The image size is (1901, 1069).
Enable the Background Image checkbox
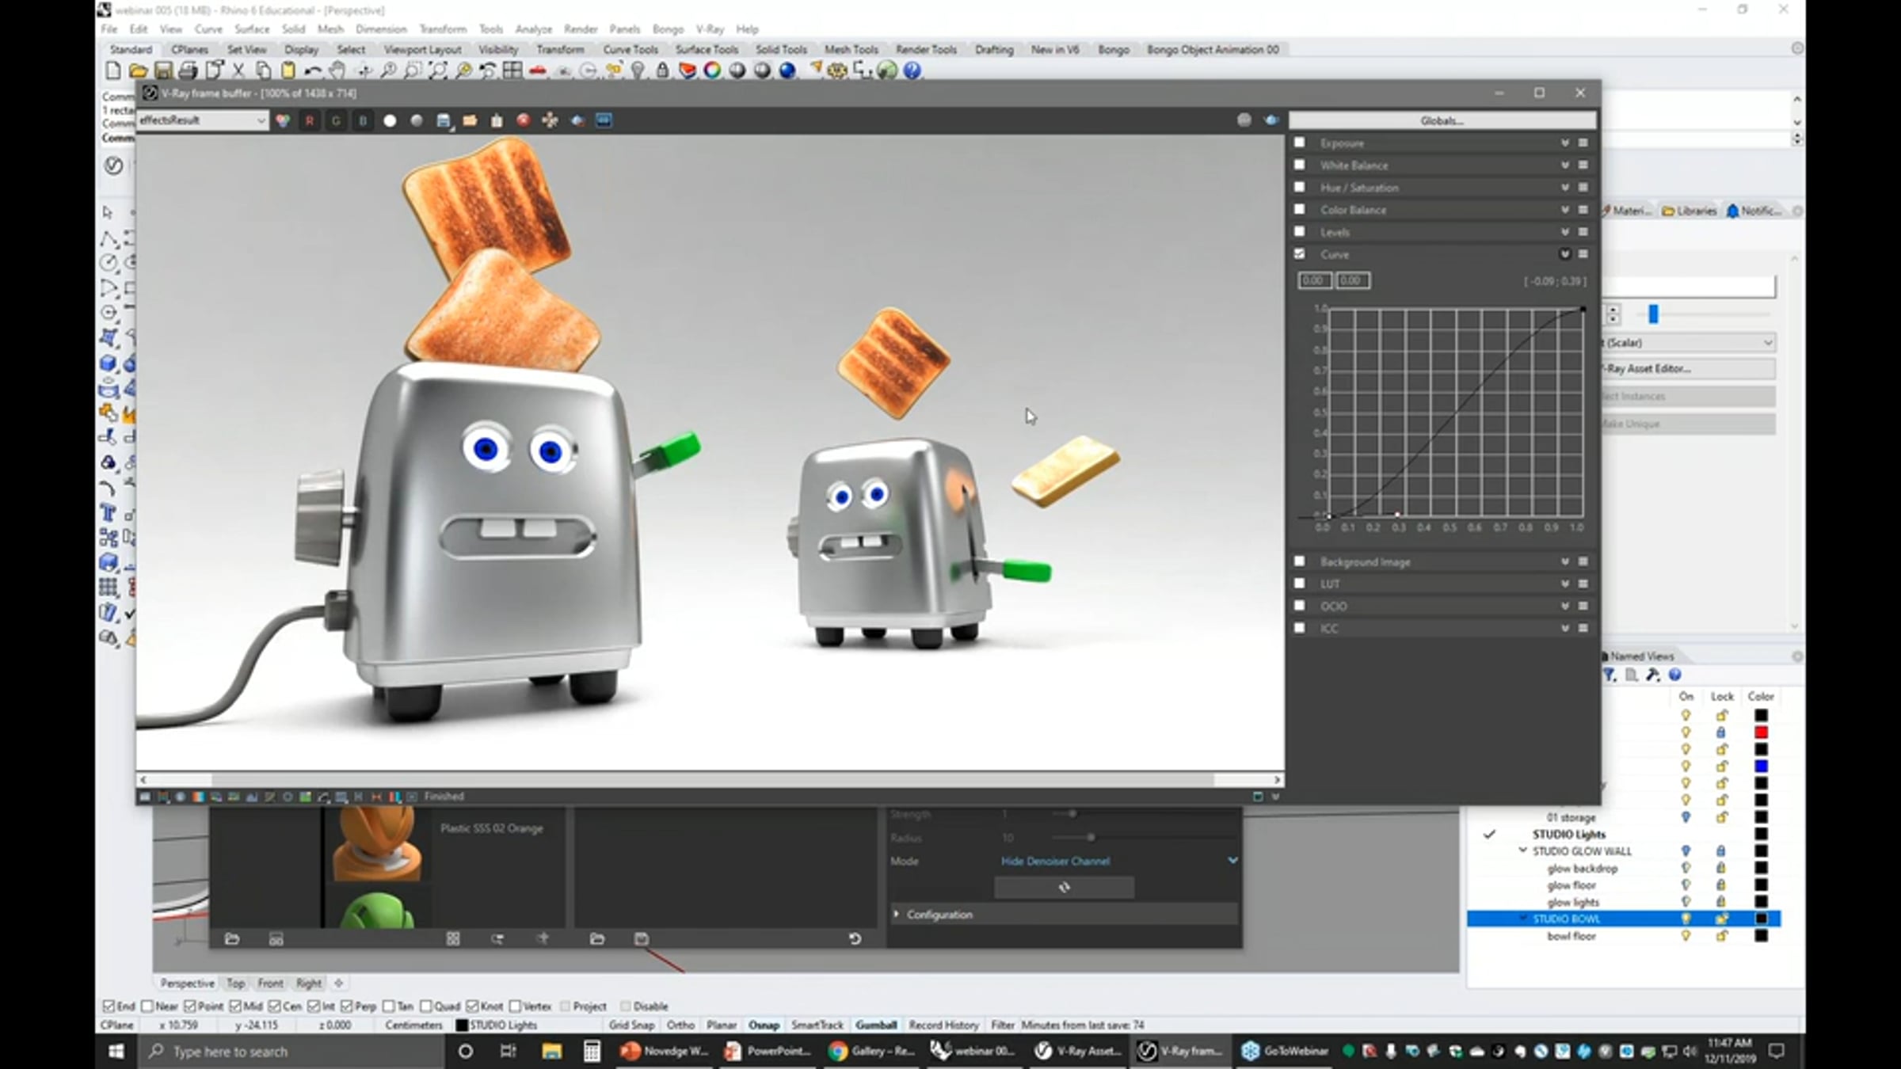pos(1300,561)
